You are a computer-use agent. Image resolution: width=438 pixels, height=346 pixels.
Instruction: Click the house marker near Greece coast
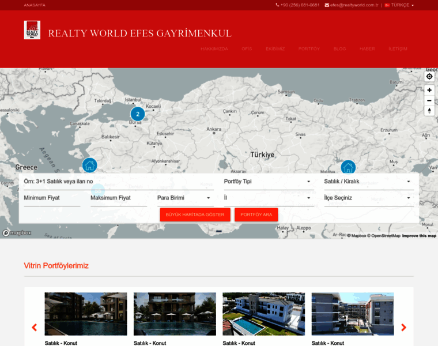tap(90, 165)
